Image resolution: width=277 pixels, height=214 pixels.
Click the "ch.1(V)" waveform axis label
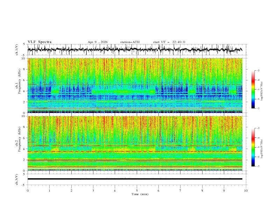[17, 50]
